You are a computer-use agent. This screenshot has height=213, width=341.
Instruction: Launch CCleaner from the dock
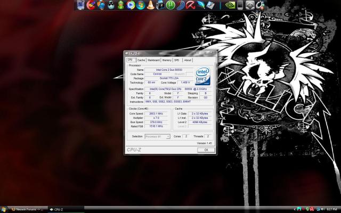click(91, 5)
